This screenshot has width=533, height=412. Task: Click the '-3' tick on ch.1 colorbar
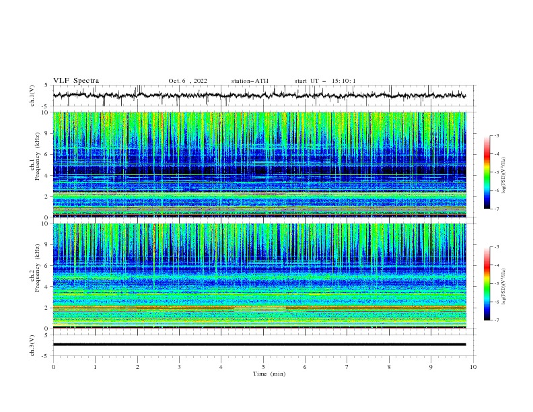(497, 135)
